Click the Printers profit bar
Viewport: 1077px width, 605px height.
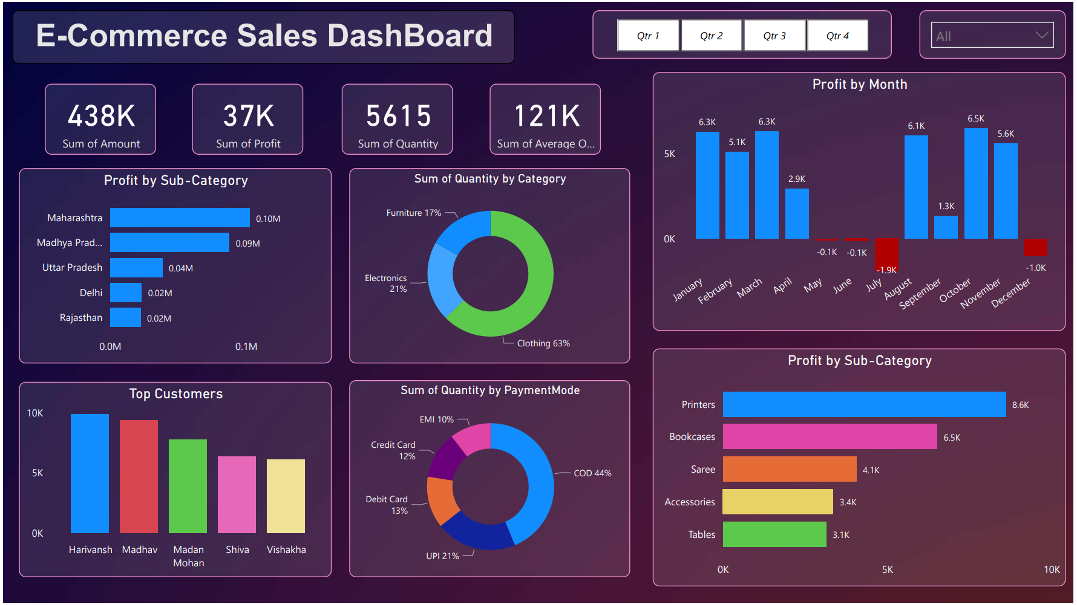864,404
